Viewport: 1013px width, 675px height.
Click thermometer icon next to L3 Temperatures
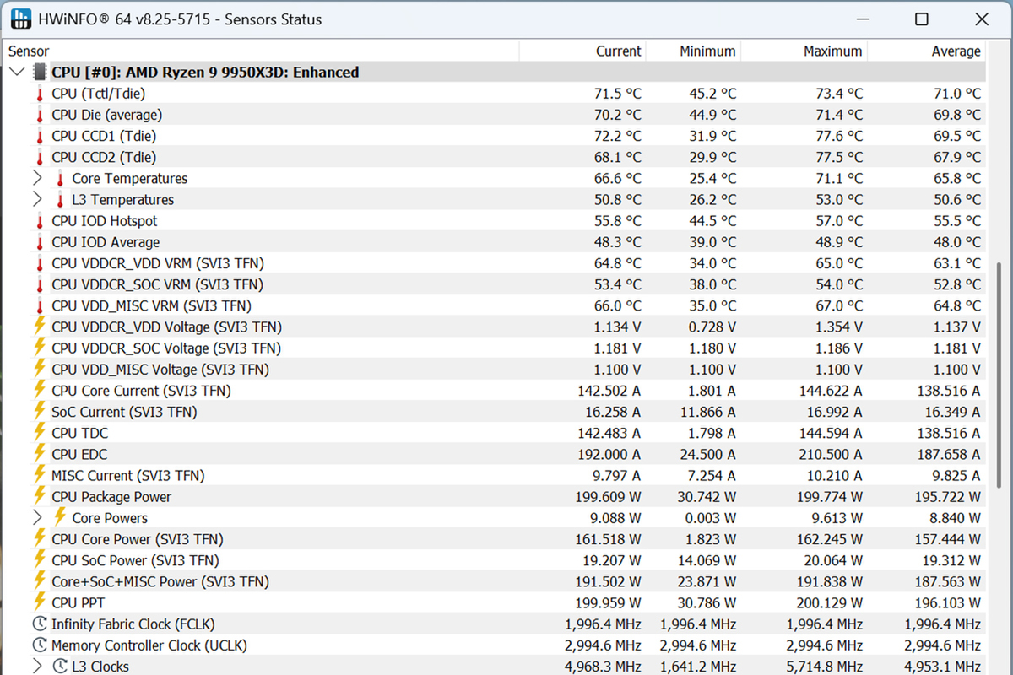click(60, 199)
